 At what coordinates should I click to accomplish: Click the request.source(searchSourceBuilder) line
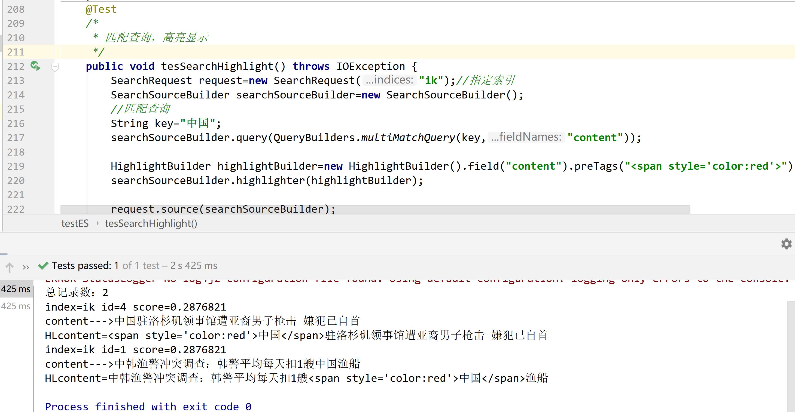223,209
